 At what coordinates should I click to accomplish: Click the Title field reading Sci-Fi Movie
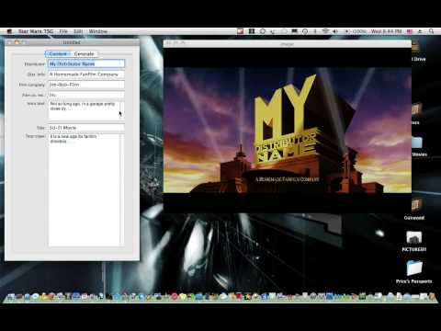coord(86,128)
